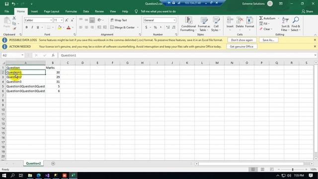Apply the yellow fill color bucket
This screenshot has width=318, height=179.
60,27
